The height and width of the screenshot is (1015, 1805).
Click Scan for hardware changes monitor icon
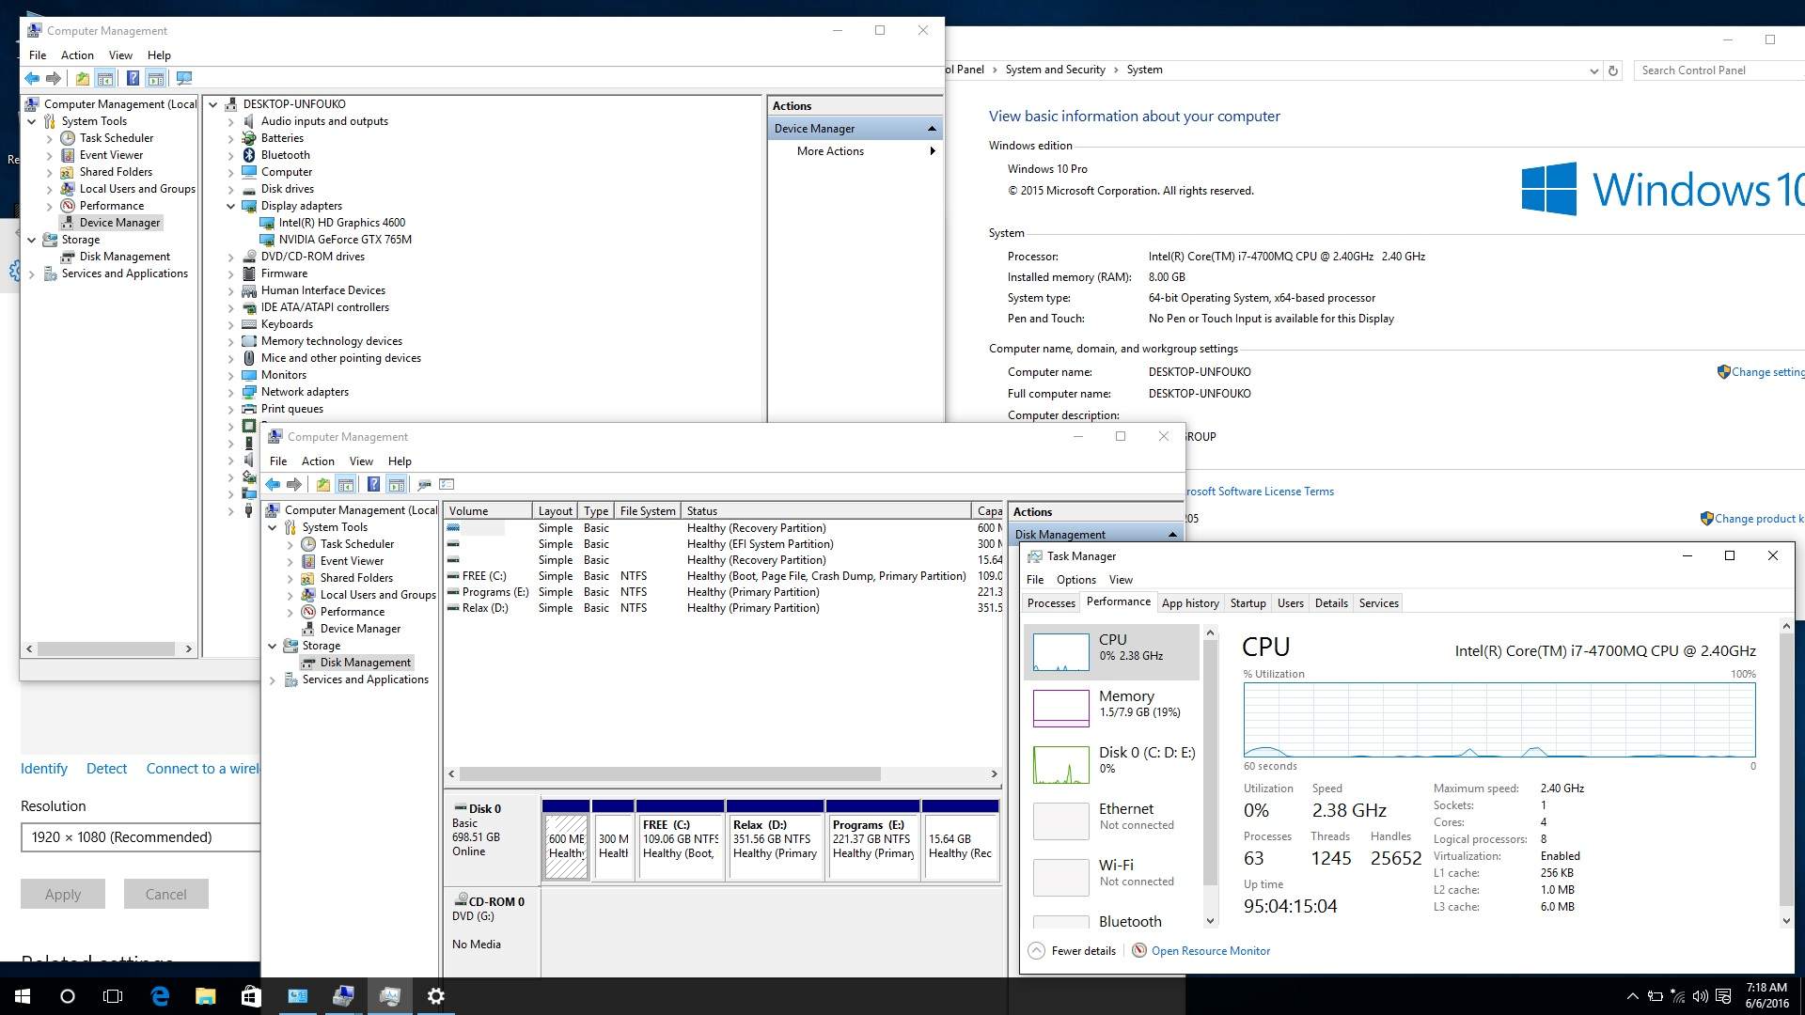coord(184,79)
